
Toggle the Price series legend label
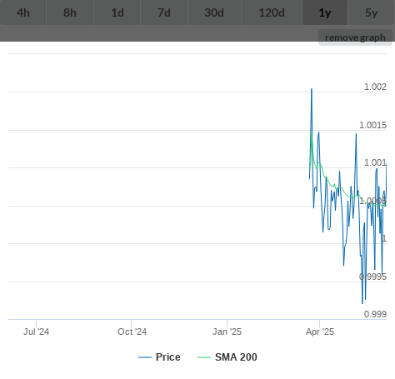168,357
